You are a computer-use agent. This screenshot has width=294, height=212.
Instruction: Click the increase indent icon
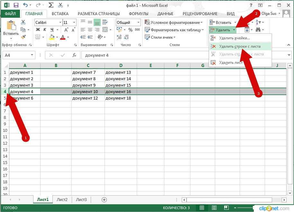[x=90, y=37]
